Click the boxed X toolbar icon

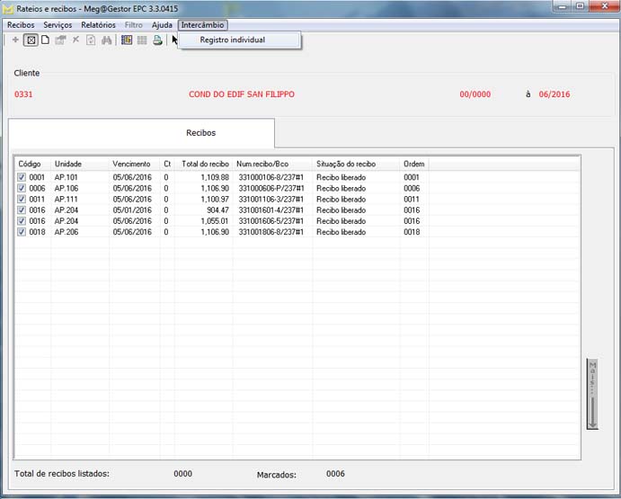(31, 40)
